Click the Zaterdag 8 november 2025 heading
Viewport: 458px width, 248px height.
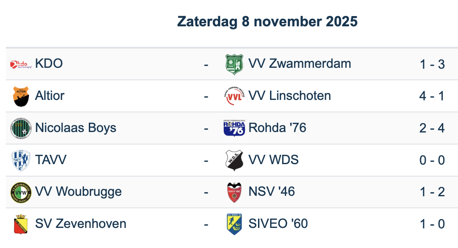(x=267, y=21)
